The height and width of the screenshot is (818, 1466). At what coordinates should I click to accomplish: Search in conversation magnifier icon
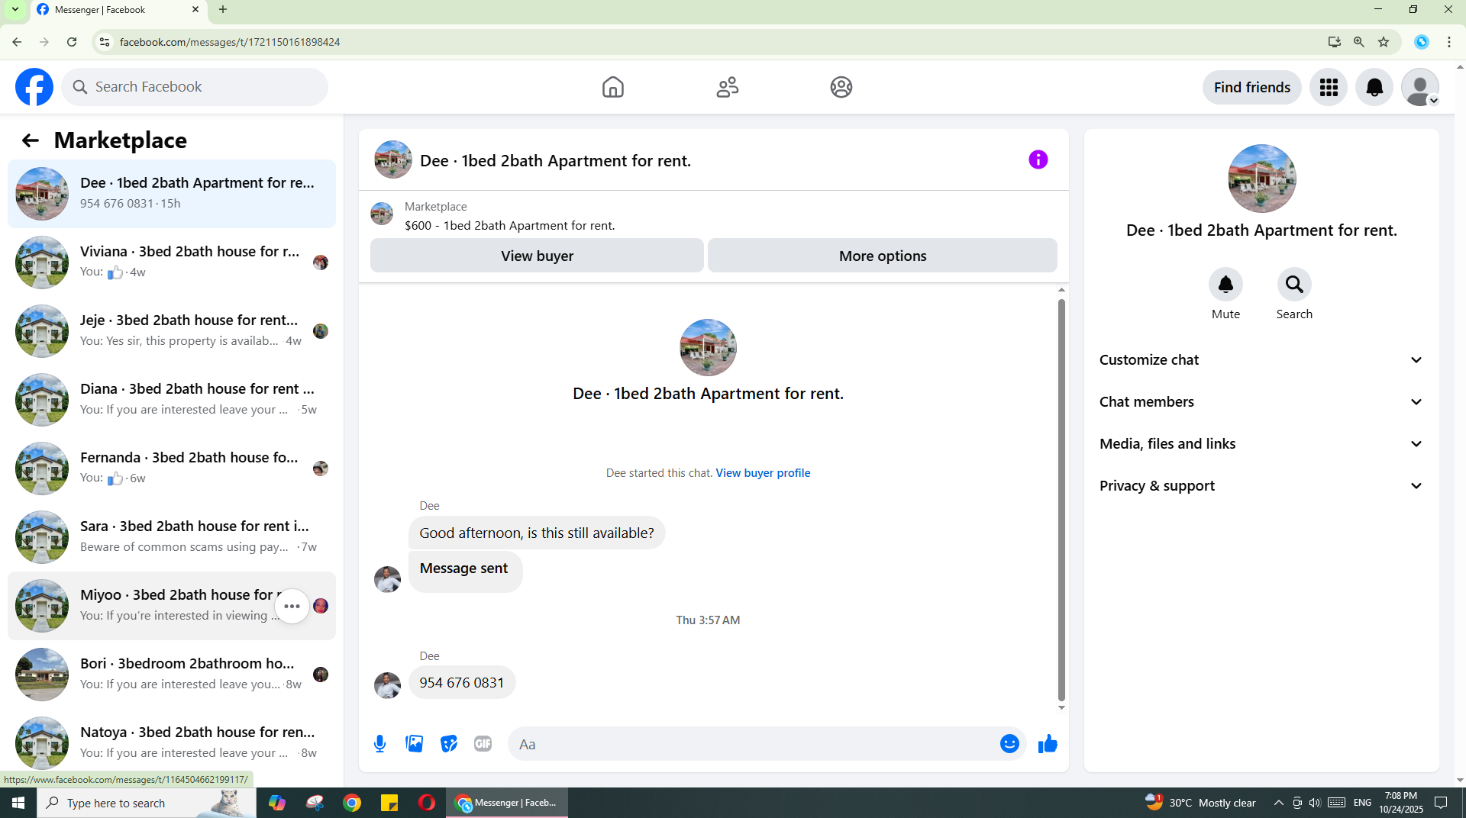(1294, 285)
